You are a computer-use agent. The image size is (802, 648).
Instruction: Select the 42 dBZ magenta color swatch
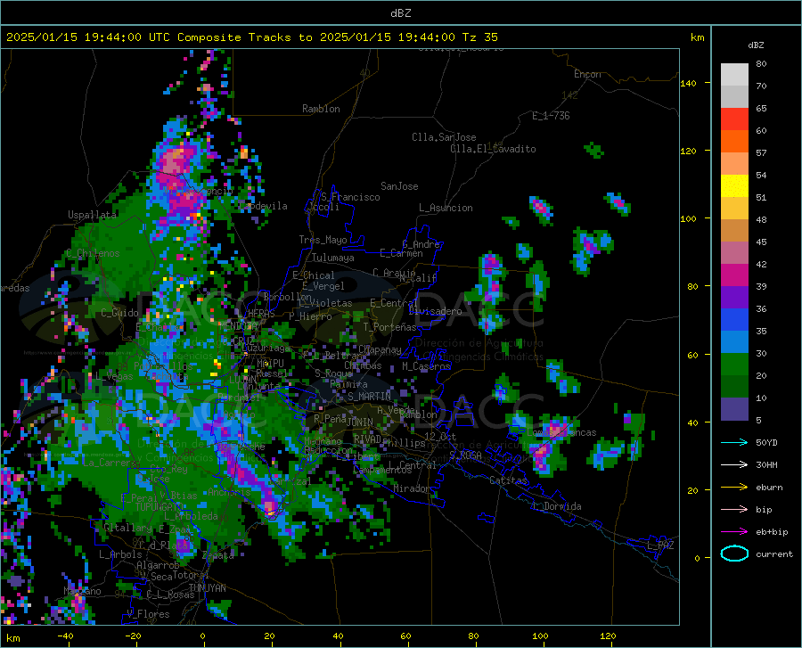(x=734, y=275)
